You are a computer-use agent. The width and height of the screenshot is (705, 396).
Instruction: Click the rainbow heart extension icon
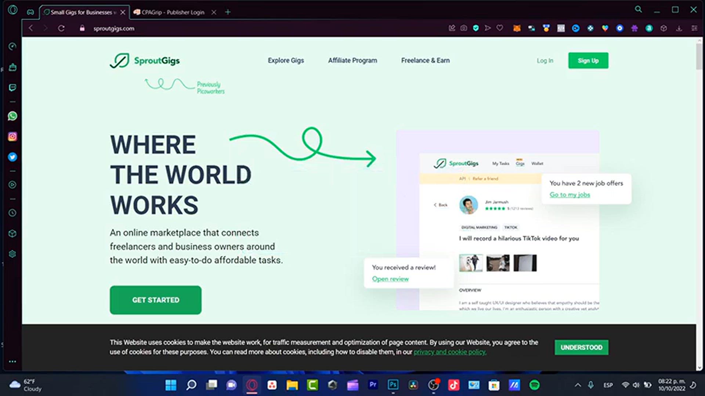pos(605,28)
